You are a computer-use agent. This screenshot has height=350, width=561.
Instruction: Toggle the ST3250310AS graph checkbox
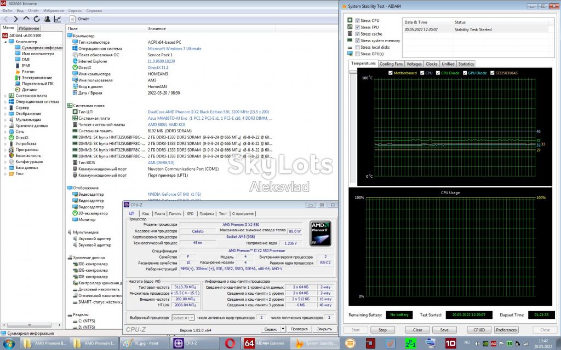click(492, 73)
